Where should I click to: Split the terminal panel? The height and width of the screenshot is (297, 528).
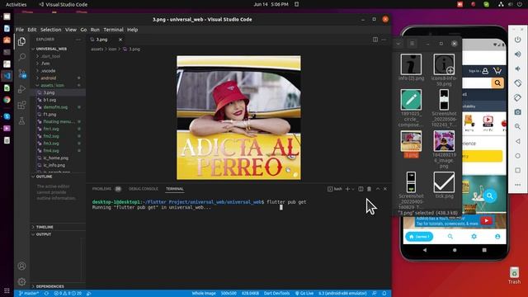pos(361,189)
